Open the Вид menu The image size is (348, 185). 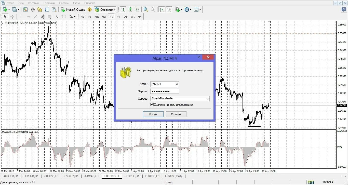pyautogui.click(x=21, y=3)
